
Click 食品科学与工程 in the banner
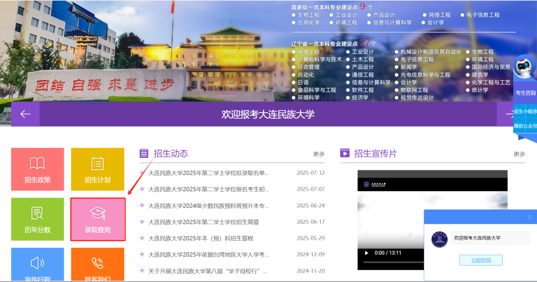click(x=317, y=90)
